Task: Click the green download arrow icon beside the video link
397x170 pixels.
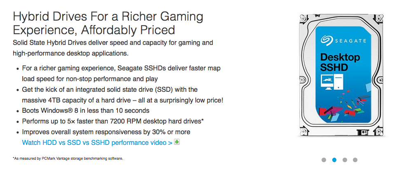Action: click(177, 142)
